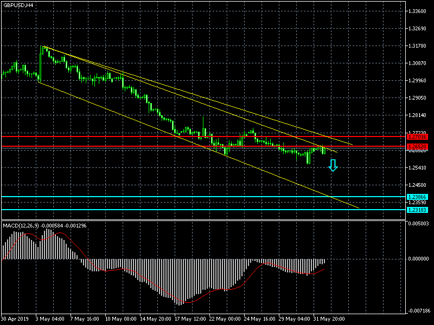
Task: Click the 3 May 04:00 time label
Action: [50, 319]
